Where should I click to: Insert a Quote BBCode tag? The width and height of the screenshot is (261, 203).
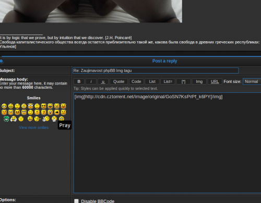tap(118, 81)
